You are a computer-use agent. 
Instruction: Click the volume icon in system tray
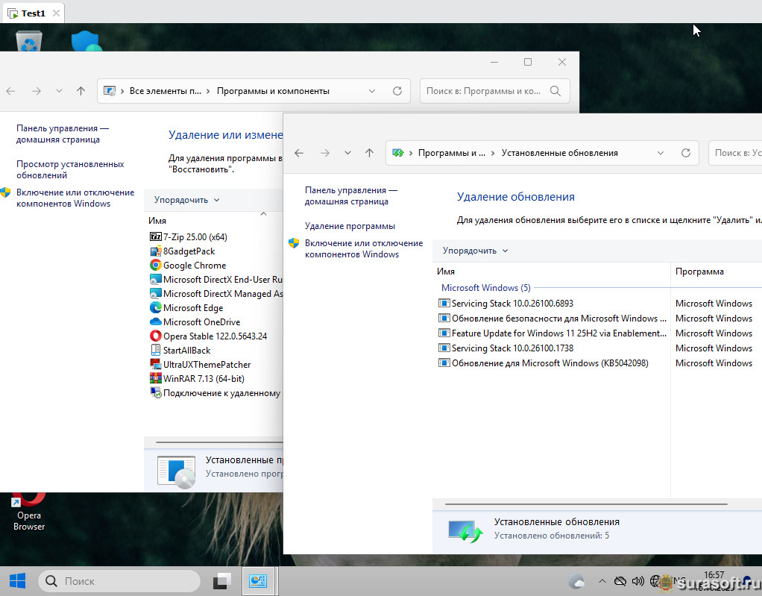click(x=637, y=580)
